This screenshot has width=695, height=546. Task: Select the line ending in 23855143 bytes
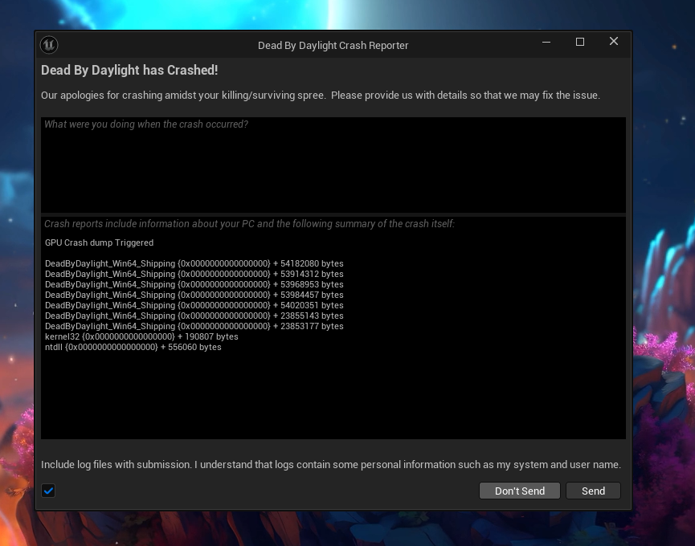(x=194, y=316)
